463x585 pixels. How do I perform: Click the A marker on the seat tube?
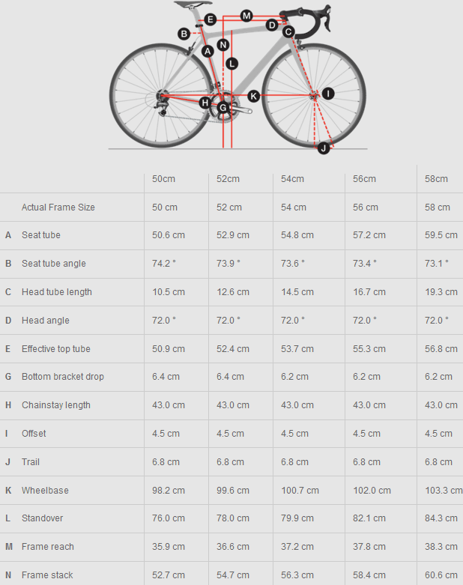208,51
